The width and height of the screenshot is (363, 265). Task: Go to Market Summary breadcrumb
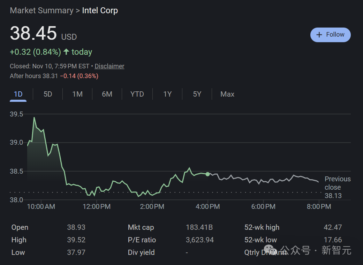(41, 11)
